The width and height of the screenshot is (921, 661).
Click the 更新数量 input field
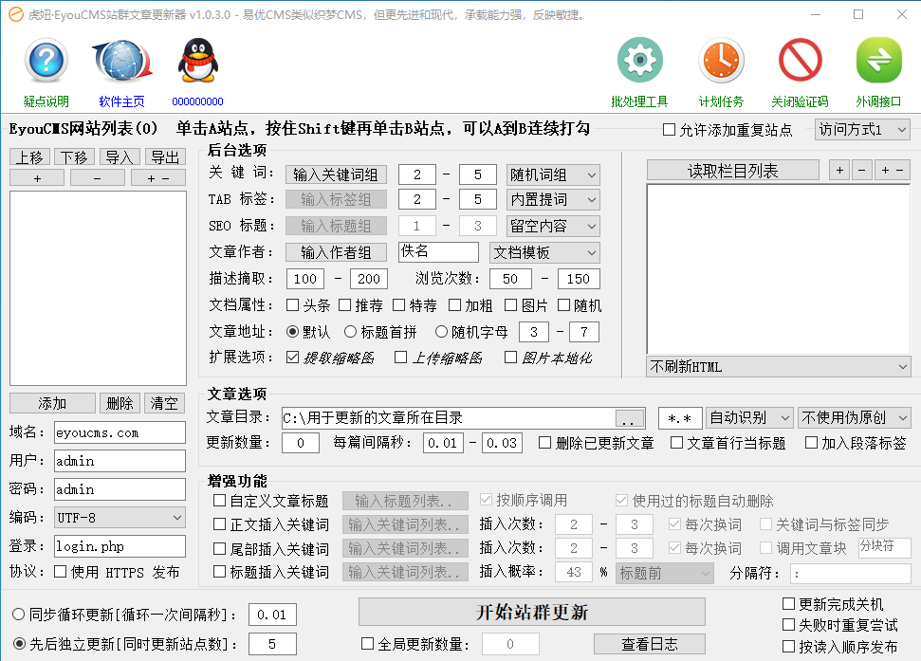(x=301, y=443)
